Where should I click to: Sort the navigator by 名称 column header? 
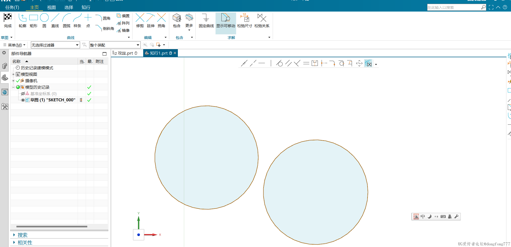coord(44,62)
